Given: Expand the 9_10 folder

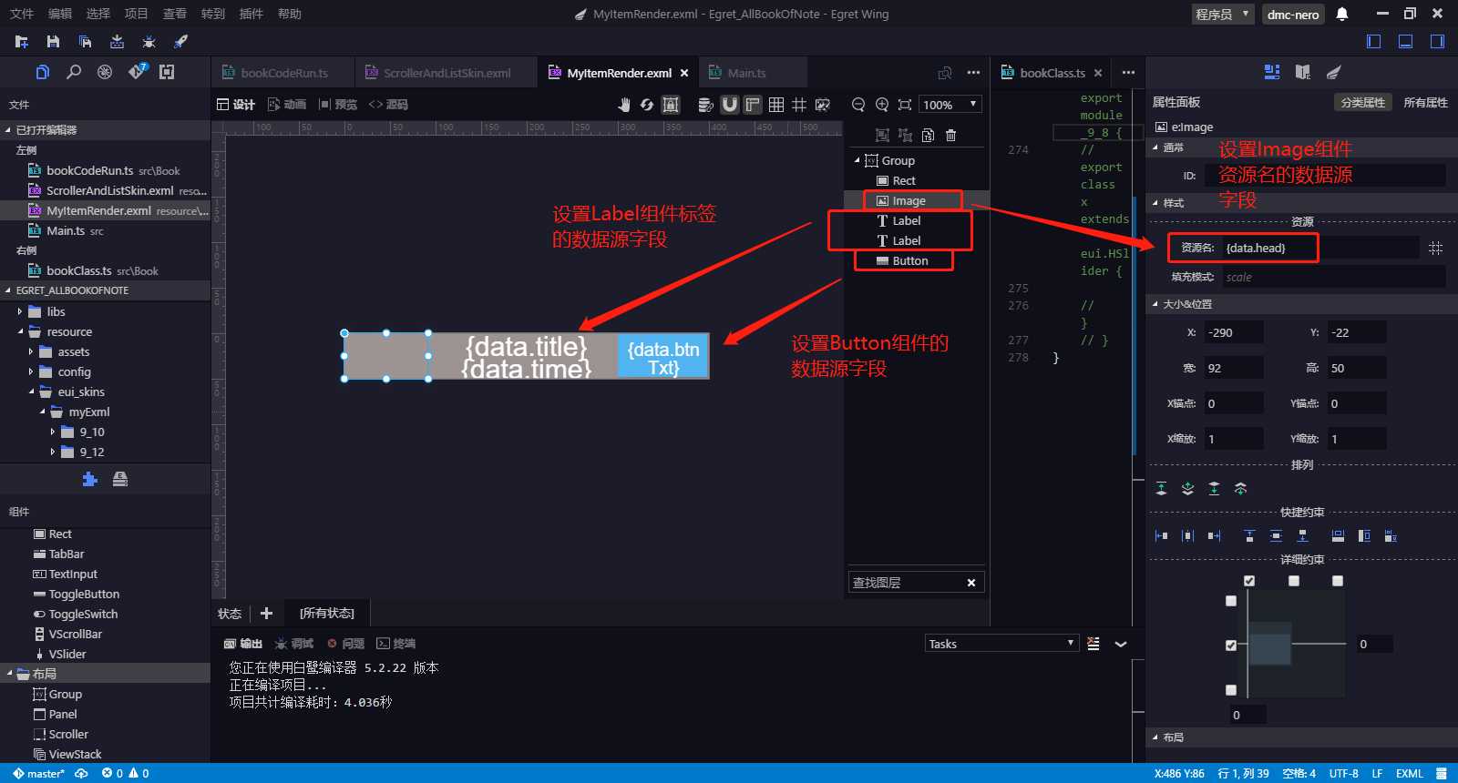Looking at the screenshot, I should click(x=53, y=432).
